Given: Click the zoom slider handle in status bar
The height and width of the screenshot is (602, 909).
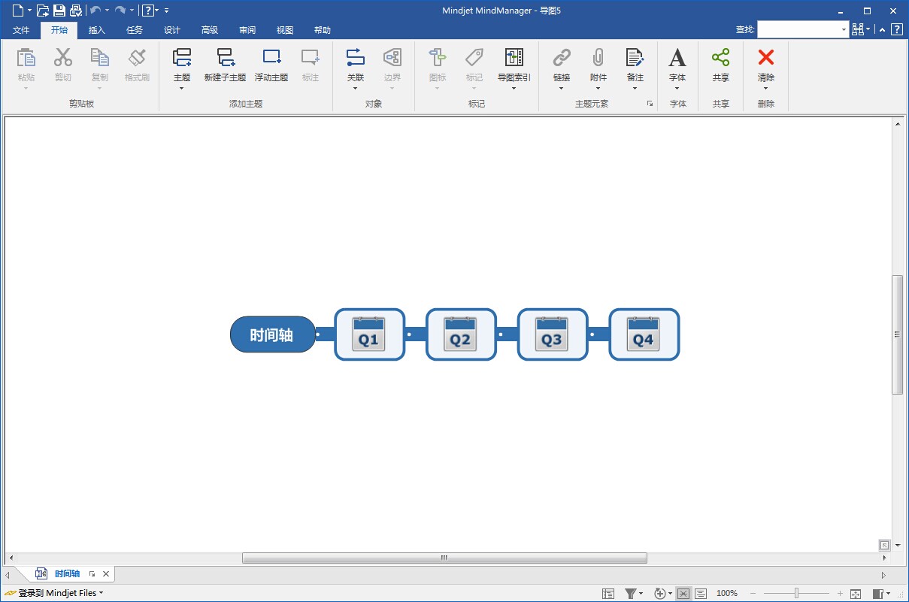Looking at the screenshot, I should 796,593.
